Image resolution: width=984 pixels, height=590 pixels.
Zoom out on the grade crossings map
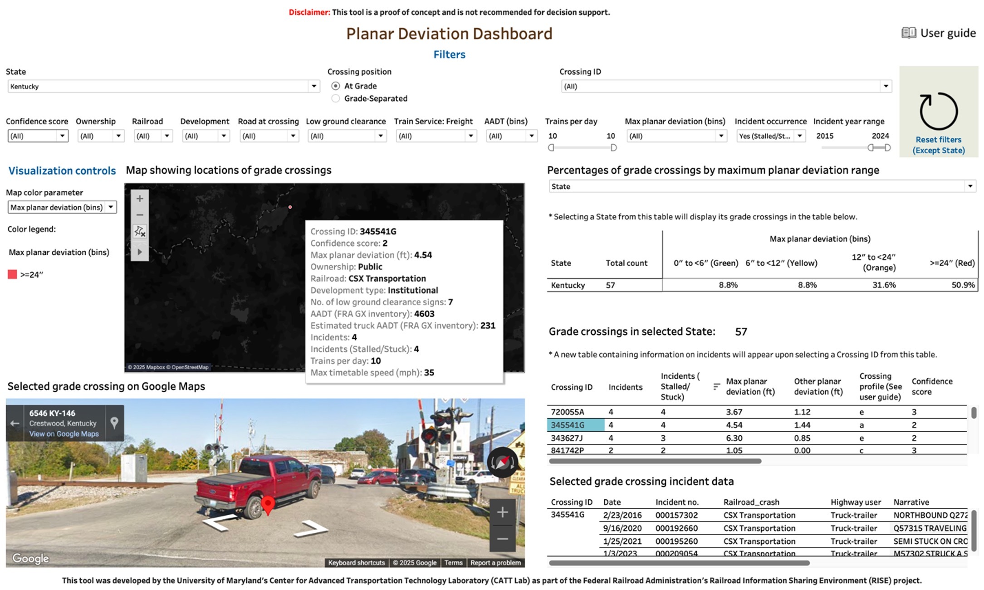click(x=140, y=215)
